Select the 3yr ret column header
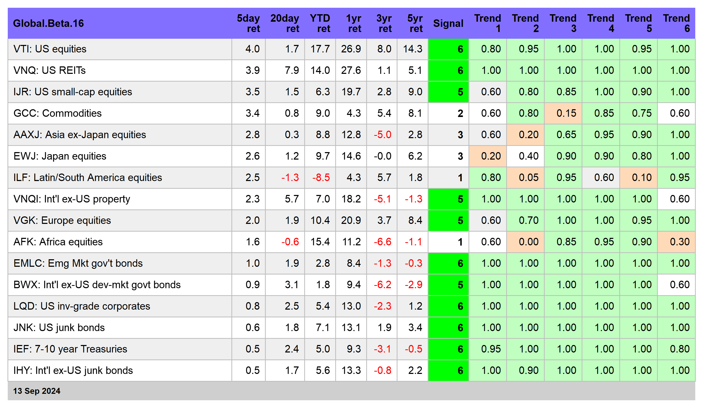 point(384,23)
